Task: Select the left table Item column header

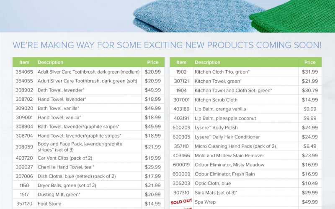Action: 24,62
